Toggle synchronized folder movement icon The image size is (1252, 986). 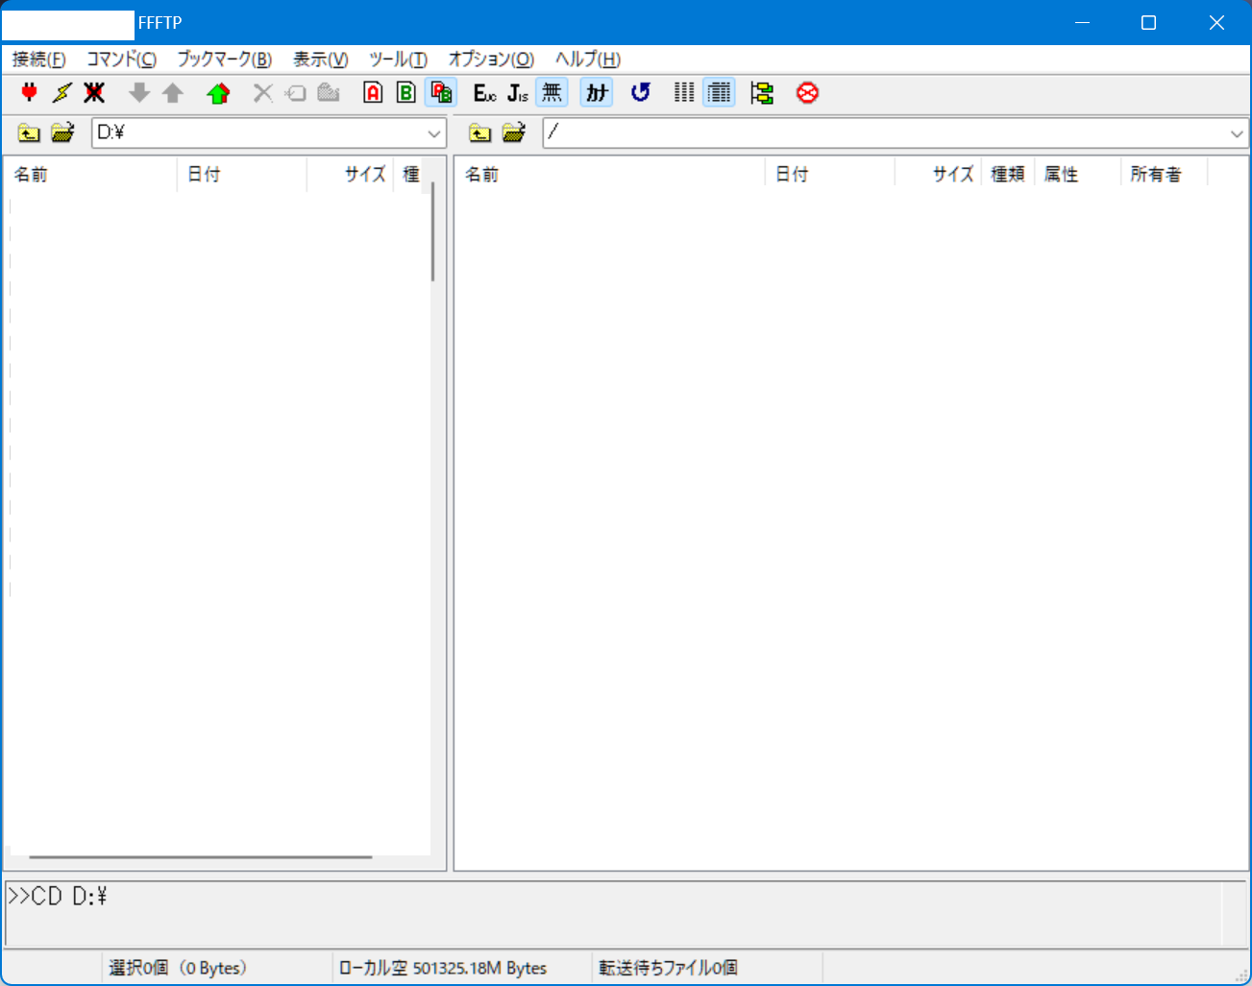coord(763,93)
